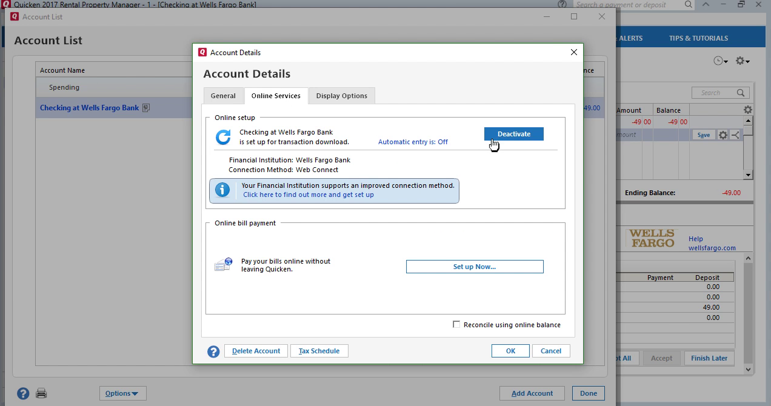The width and height of the screenshot is (771, 406).
Task: Click the gear icon next to Save in register
Action: [x=723, y=135]
